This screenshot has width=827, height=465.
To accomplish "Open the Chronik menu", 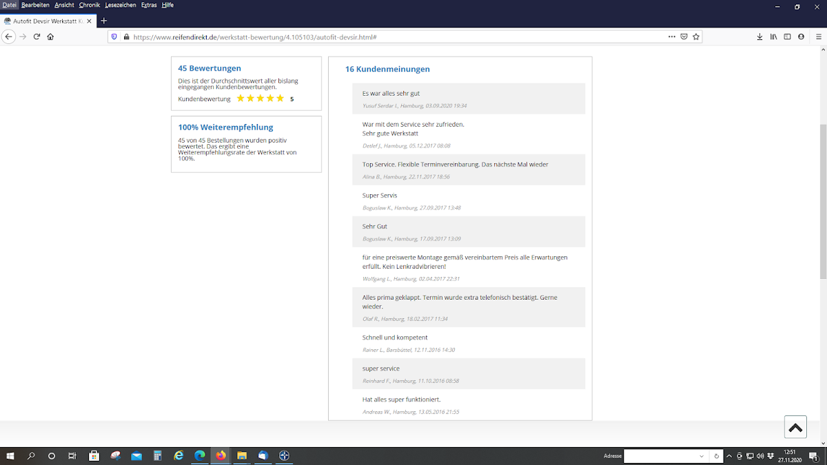I will pyautogui.click(x=90, y=5).
